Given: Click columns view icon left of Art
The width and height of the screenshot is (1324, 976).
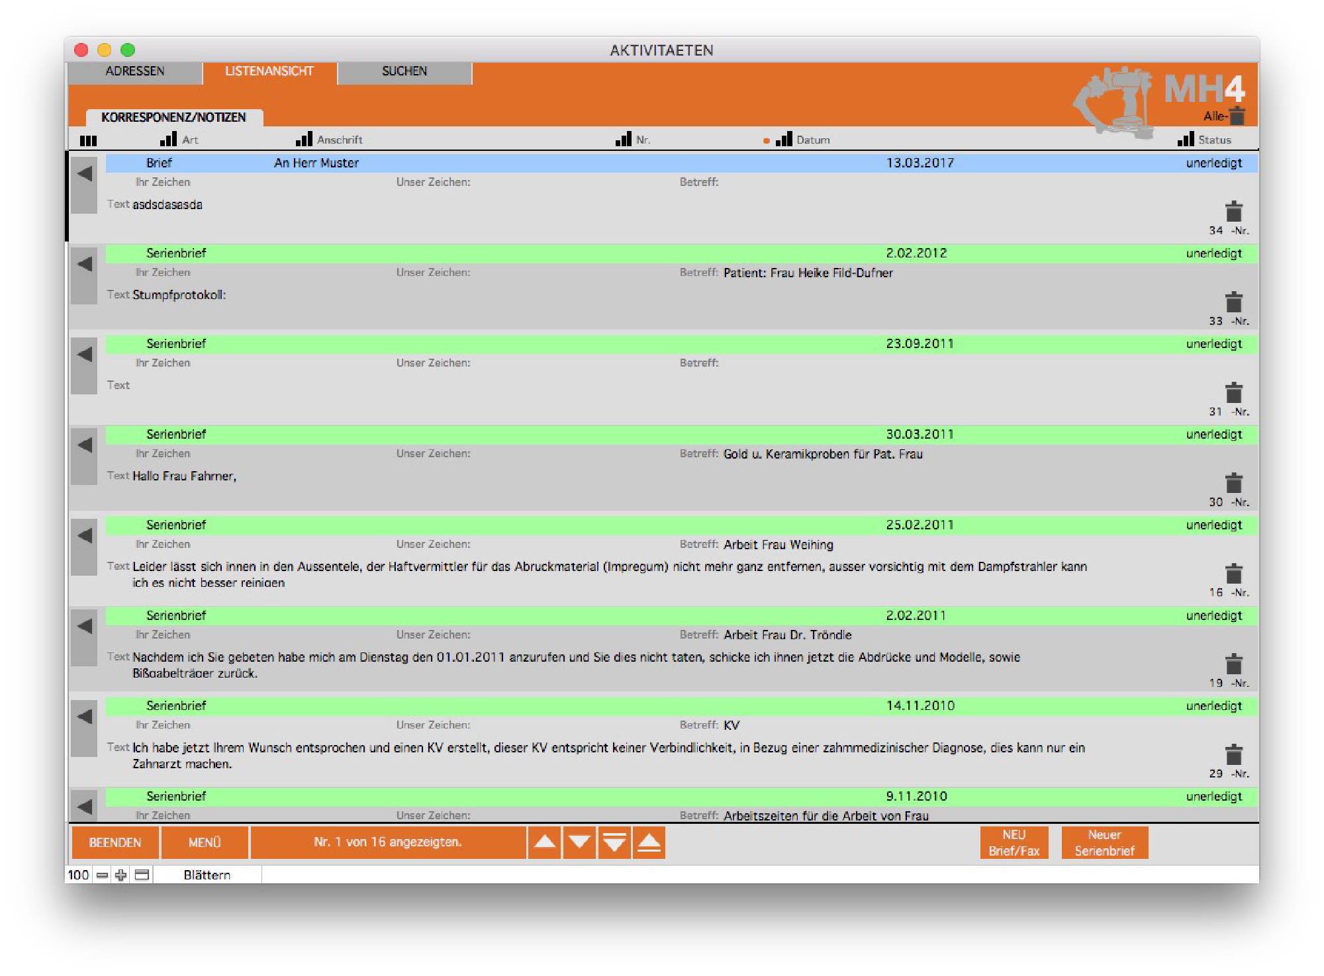Looking at the screenshot, I should pyautogui.click(x=88, y=140).
